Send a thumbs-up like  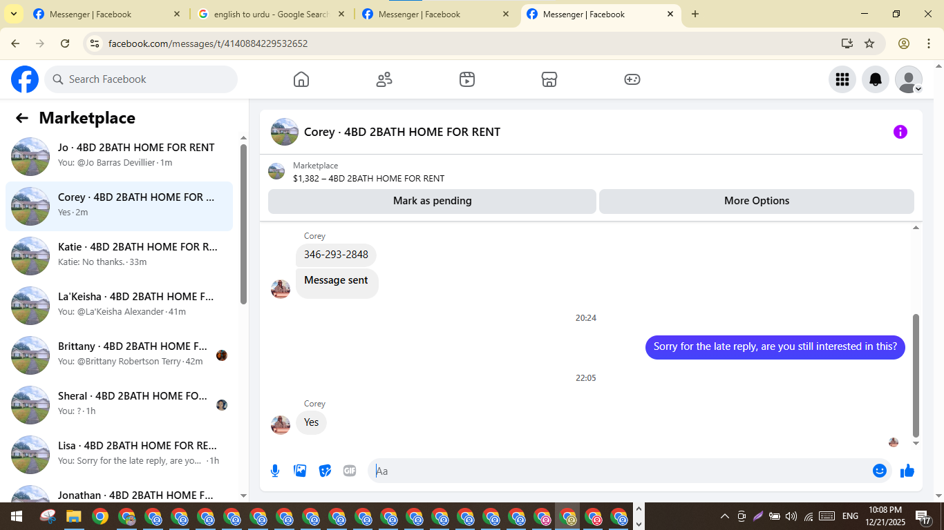click(x=907, y=471)
